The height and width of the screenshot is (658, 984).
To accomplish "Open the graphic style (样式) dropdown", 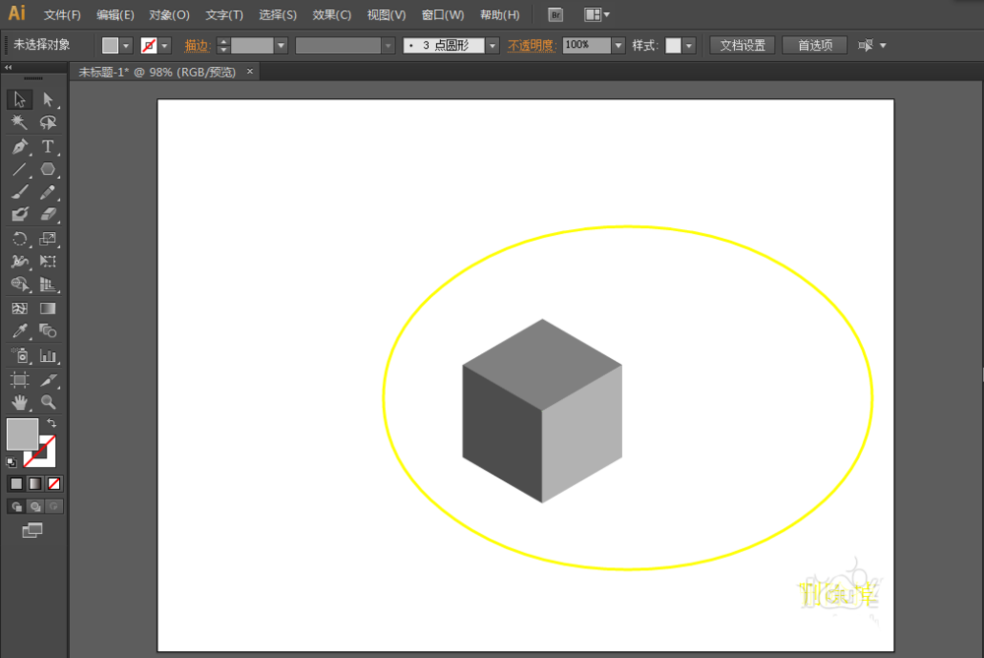I will click(x=689, y=46).
